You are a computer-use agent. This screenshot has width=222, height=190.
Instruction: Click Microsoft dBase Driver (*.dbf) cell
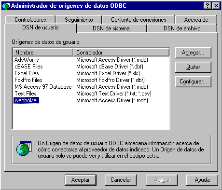pos(110,67)
